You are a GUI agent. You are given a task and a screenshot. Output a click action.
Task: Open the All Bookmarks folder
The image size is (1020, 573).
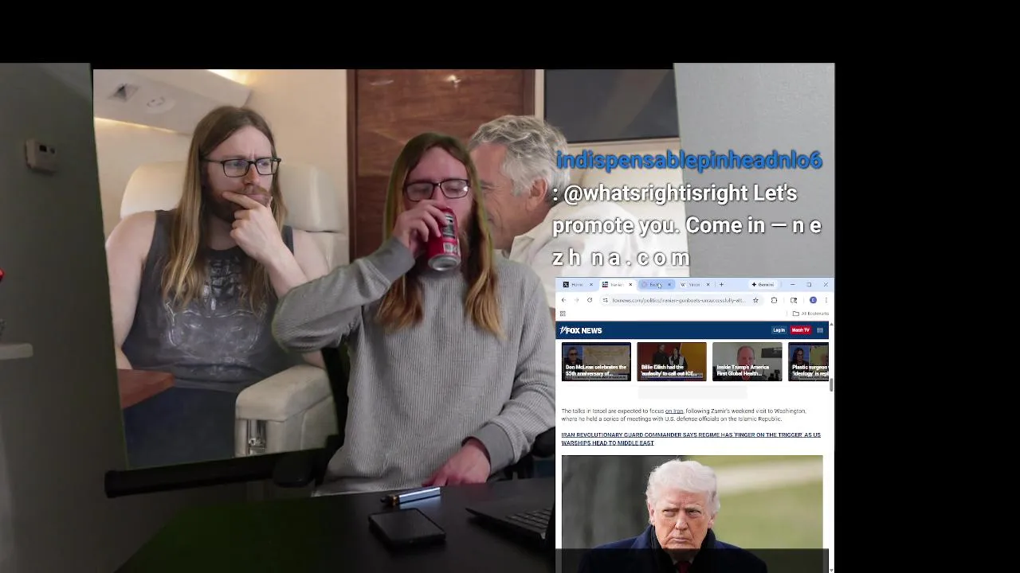tap(810, 314)
